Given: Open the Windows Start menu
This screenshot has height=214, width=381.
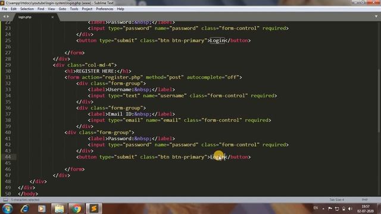Looking at the screenshot, I should click(x=7, y=209).
